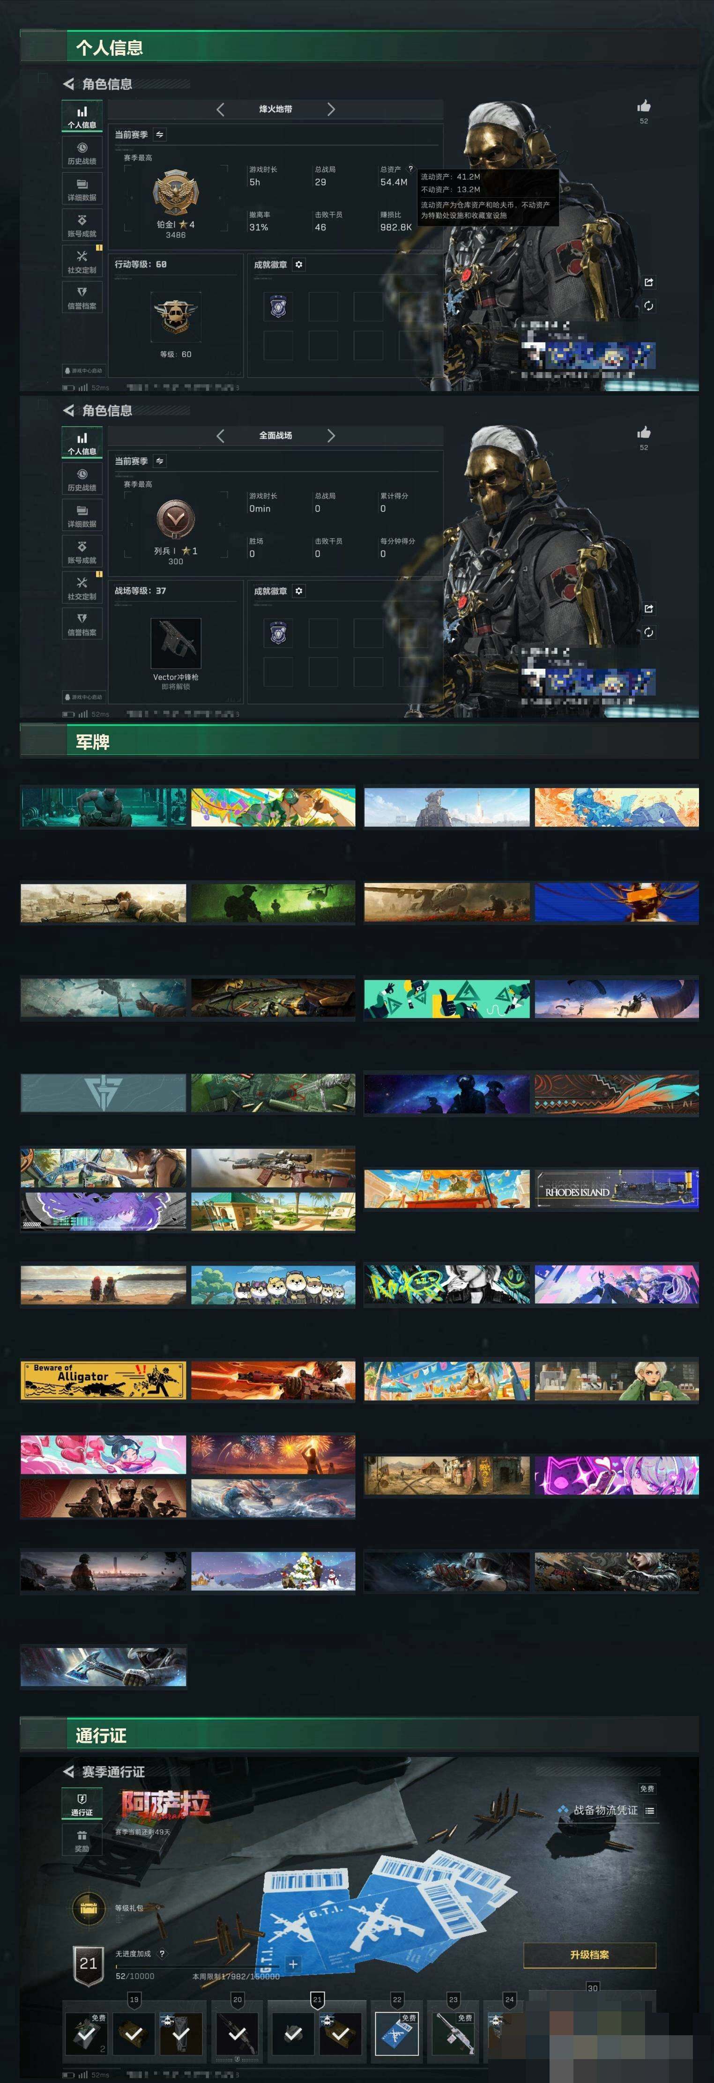Select the Christmas tree snowman dog tag

pos(273,1571)
